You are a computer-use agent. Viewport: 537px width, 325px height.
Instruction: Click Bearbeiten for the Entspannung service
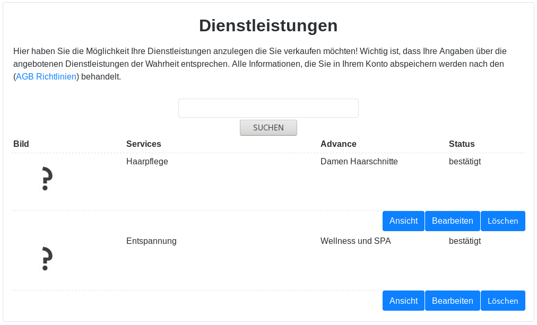(x=452, y=301)
